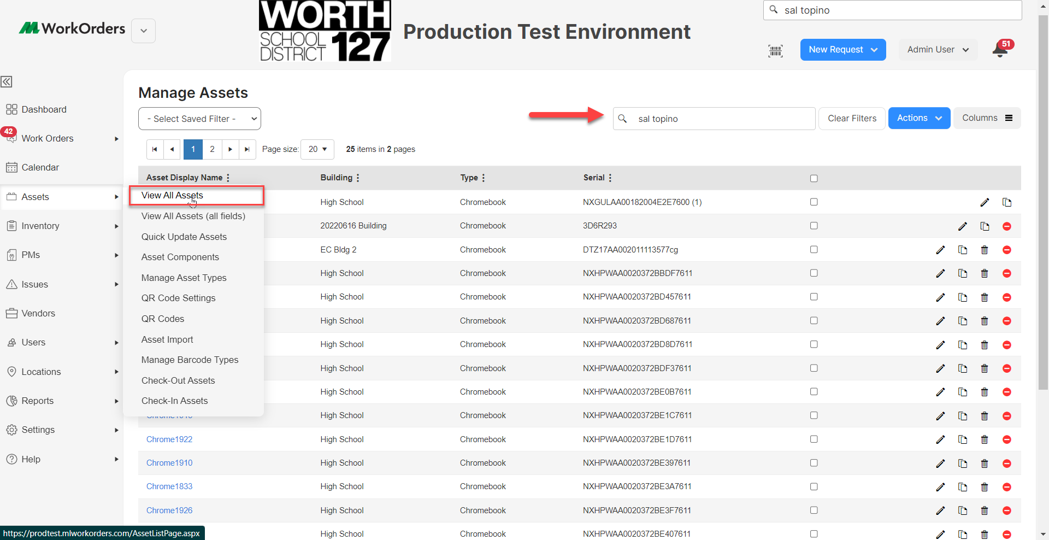Select QR Code Settings menu entry
Viewport: 1049px width, 540px height.
tap(178, 298)
